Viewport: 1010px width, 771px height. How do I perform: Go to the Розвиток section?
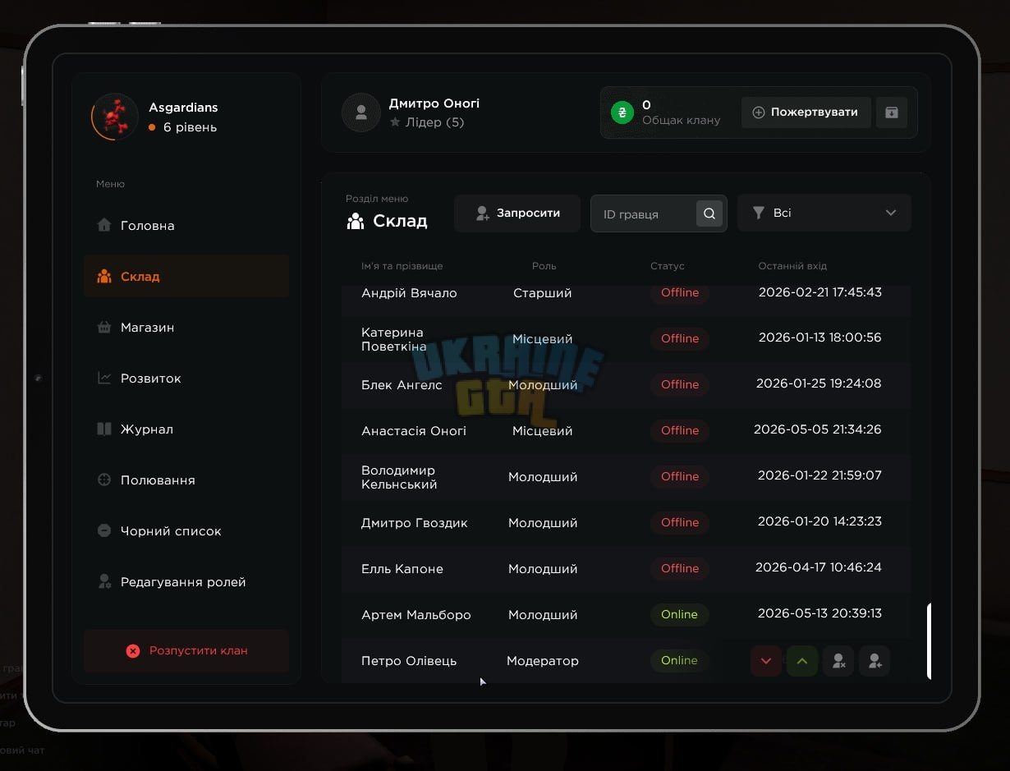186,378
